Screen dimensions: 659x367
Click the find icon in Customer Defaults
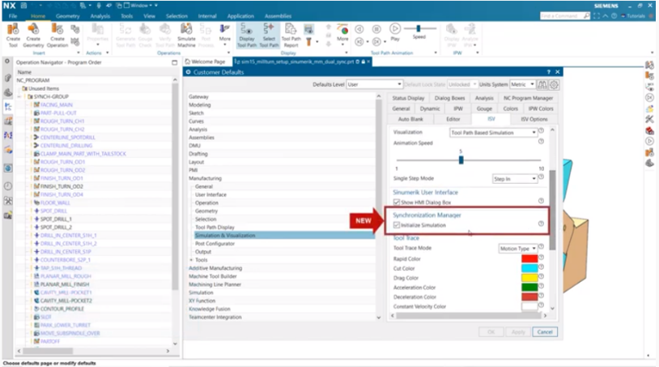click(542, 84)
